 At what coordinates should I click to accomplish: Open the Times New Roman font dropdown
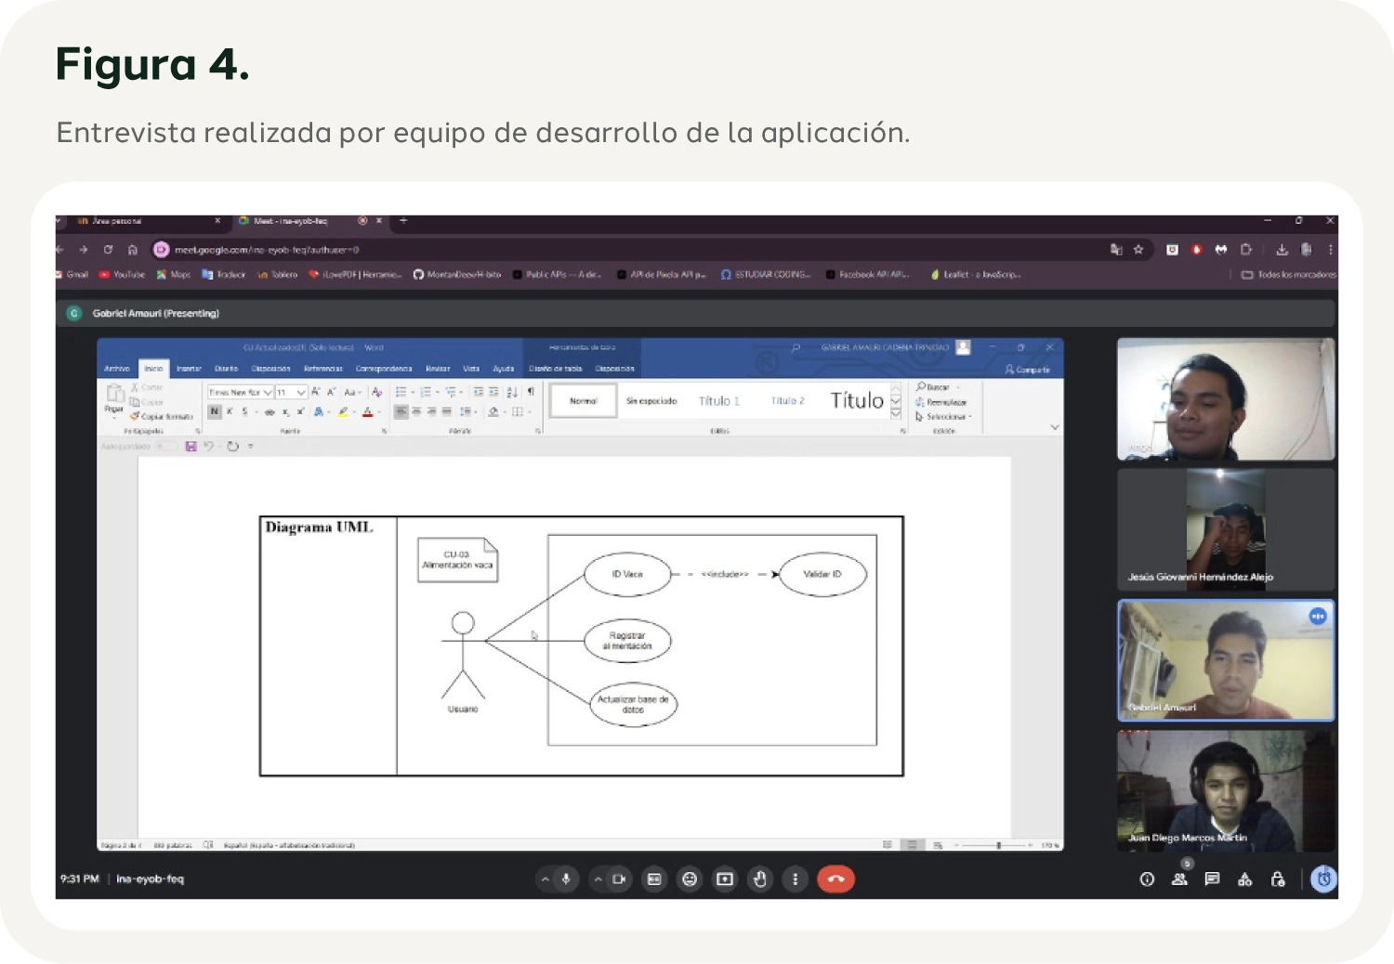click(x=268, y=392)
